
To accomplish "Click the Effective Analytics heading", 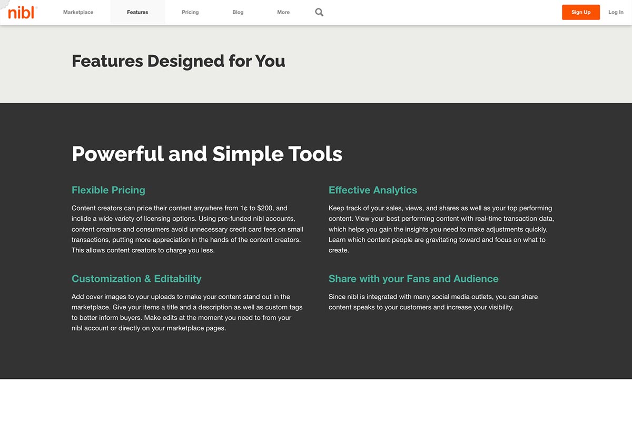I will pos(373,190).
